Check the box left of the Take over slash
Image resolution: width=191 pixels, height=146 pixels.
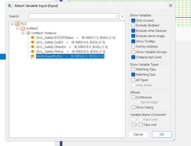[x=133, y=125]
